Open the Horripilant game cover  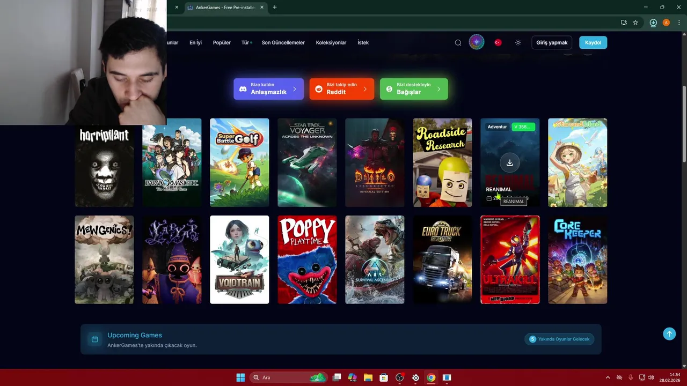[x=104, y=162]
